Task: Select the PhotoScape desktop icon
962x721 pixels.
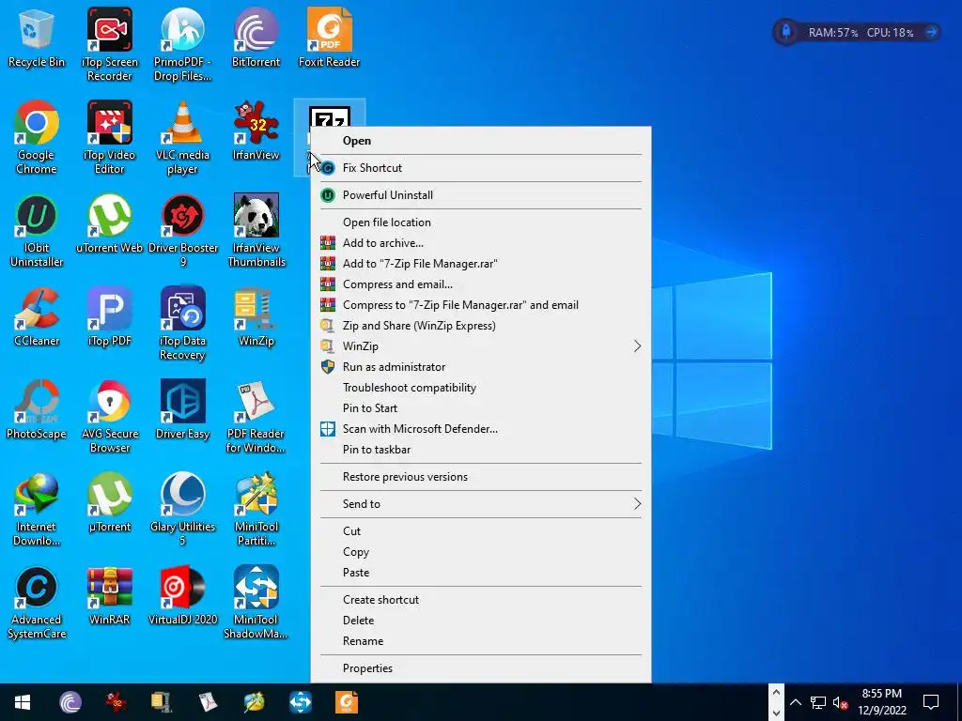Action: [37, 409]
